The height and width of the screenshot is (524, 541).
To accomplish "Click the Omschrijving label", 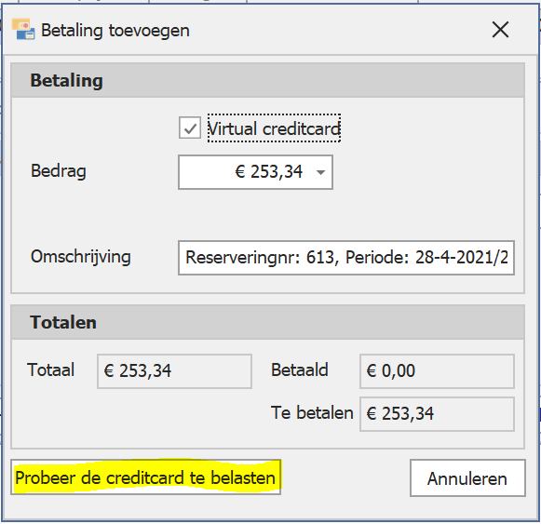I will (x=81, y=257).
